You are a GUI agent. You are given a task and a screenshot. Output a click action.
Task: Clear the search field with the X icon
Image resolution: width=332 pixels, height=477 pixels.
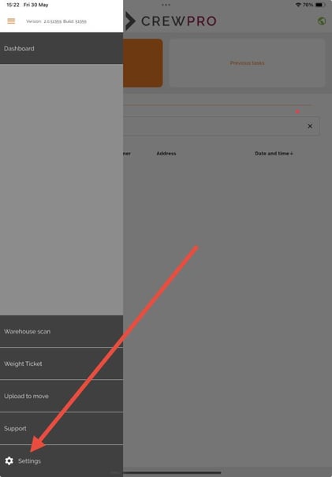310,126
